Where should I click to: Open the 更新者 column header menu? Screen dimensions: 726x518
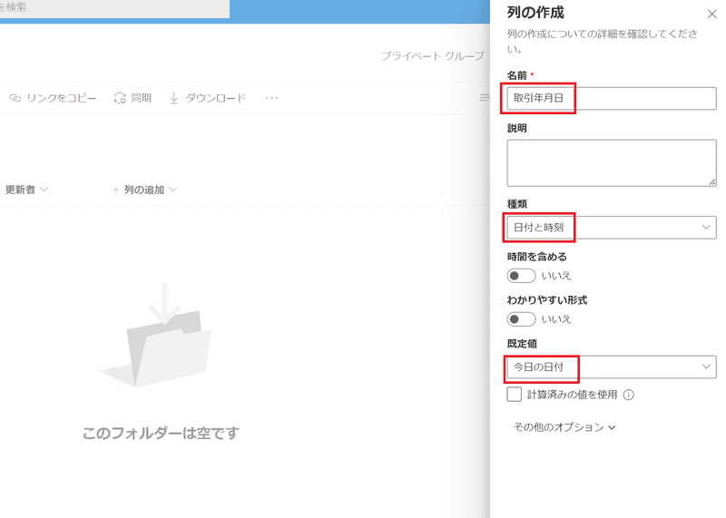pyautogui.click(x=26, y=190)
